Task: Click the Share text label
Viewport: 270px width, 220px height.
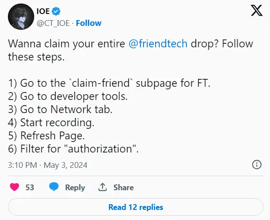Action: pos(124,187)
